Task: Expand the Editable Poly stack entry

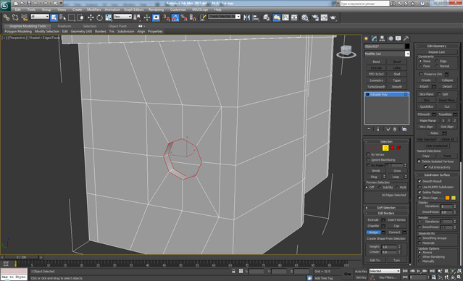Action: (367, 94)
